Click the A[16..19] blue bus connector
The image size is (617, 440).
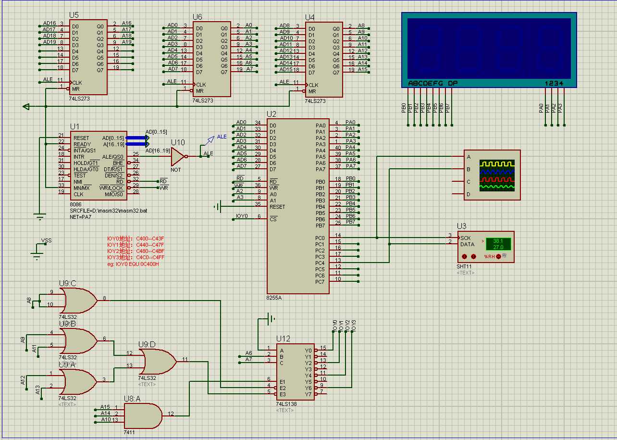pyautogui.click(x=138, y=144)
